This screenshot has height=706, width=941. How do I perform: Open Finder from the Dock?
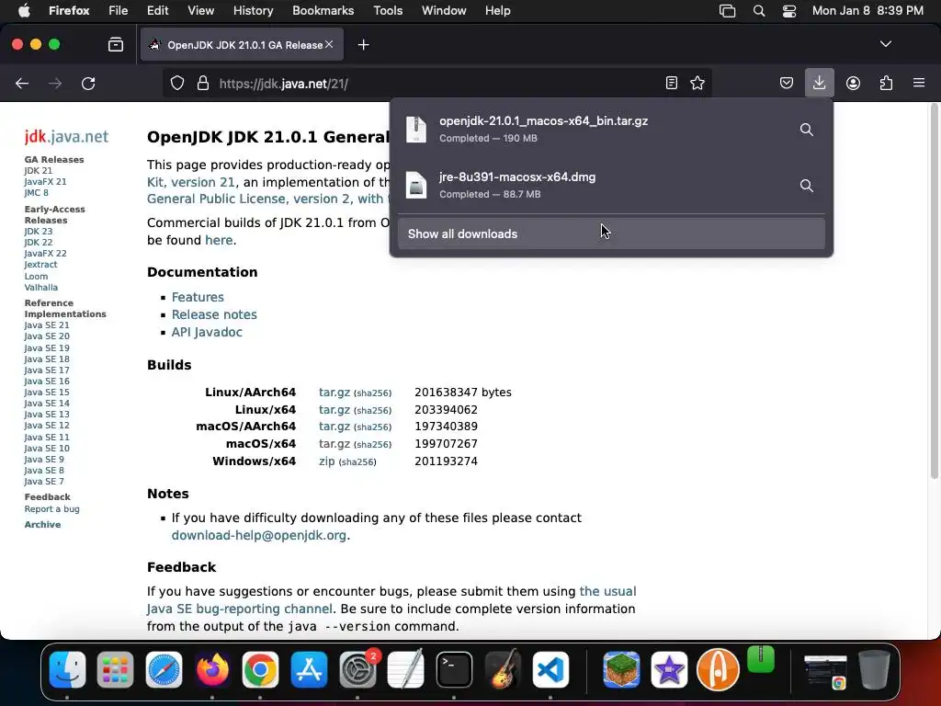click(x=67, y=669)
